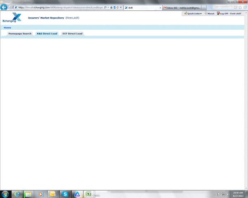248x198 pixels.
Task: Select the A&S Direct Load tab
Action: coord(47,34)
